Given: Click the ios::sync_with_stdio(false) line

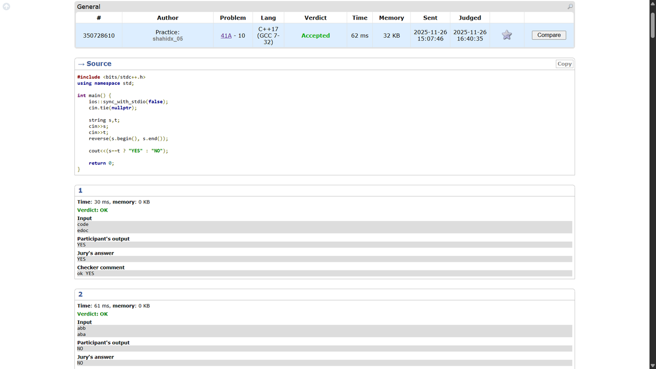Looking at the screenshot, I should click(128, 102).
